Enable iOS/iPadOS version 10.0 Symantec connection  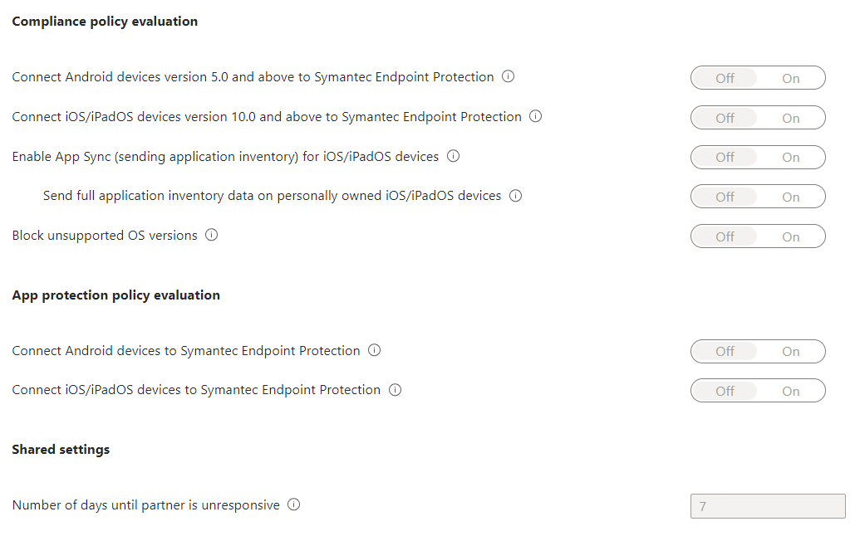790,117
